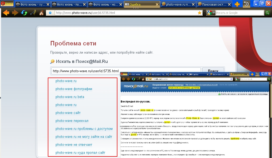Reload the page with the refresh icon
This screenshot has height=158, width=272.
coord(24,13)
